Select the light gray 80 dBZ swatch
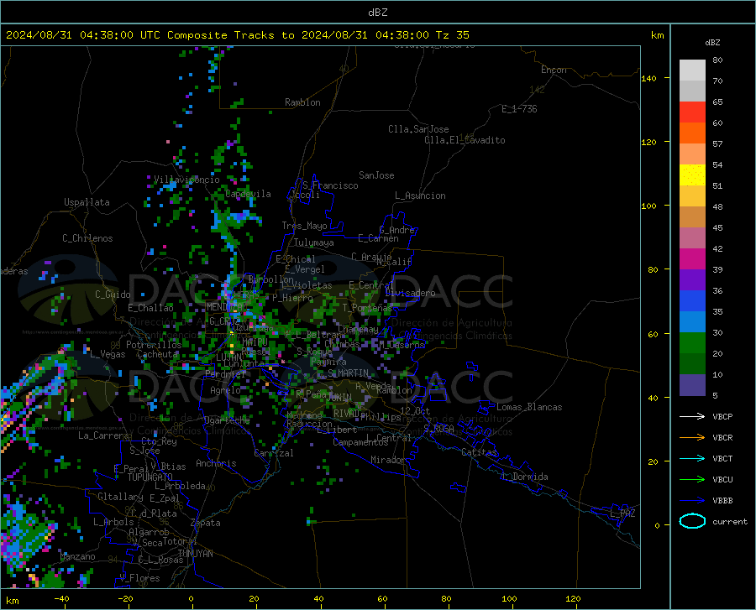 [692, 70]
